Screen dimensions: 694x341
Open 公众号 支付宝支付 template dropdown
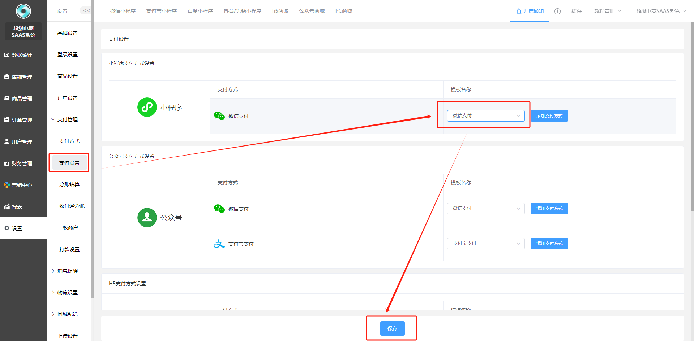point(485,244)
